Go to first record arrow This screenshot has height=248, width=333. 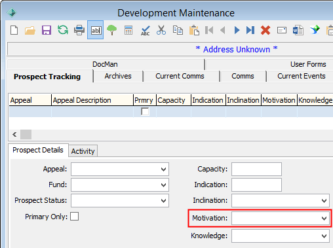(209, 30)
